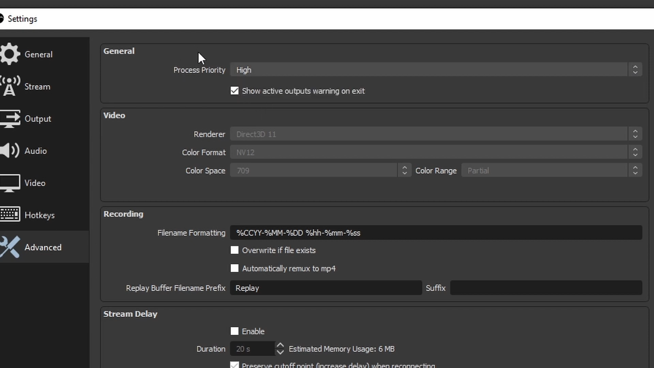The image size is (654, 368).
Task: Switch to the Stream settings page
Action: [x=37, y=86]
